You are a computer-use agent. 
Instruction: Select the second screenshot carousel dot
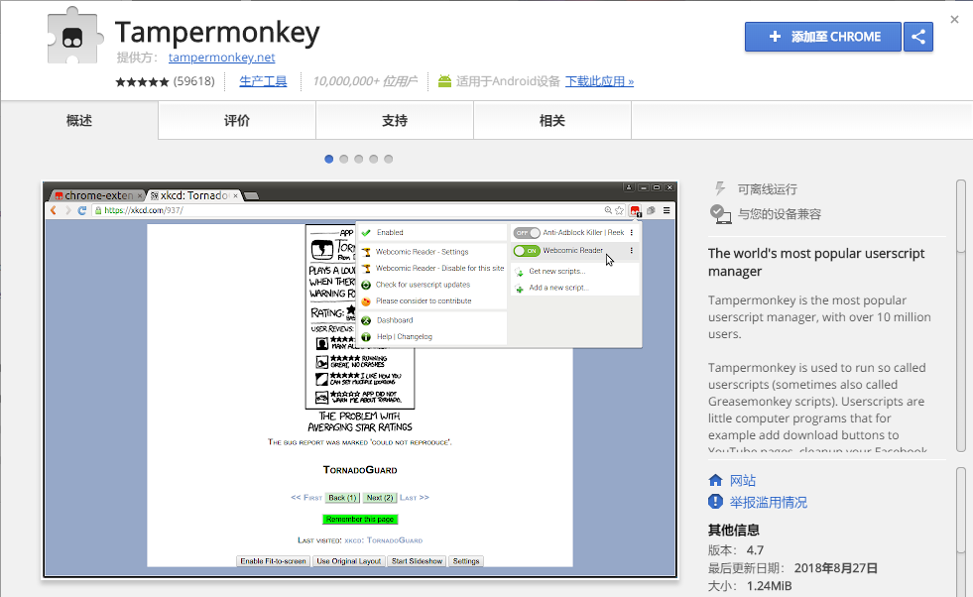344,159
